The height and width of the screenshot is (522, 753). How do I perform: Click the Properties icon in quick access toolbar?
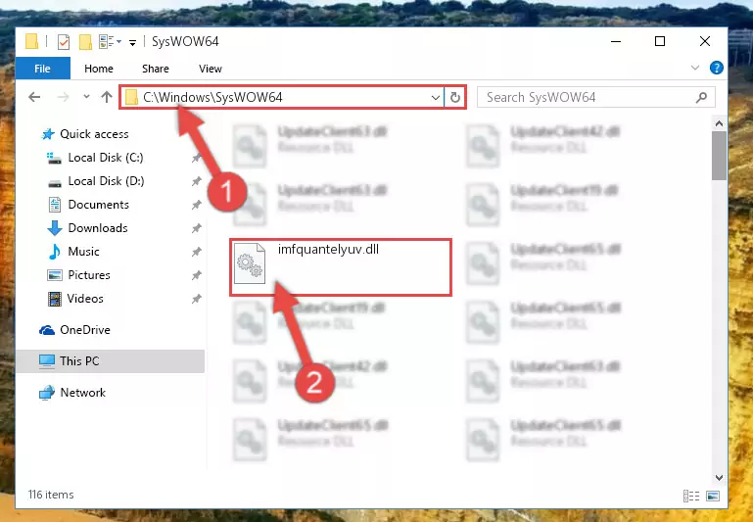click(x=63, y=42)
